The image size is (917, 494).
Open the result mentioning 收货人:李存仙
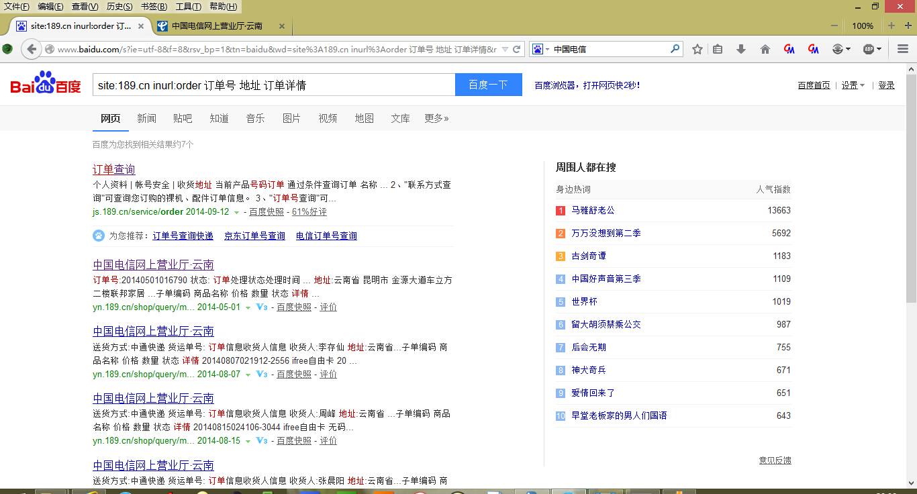click(x=154, y=331)
